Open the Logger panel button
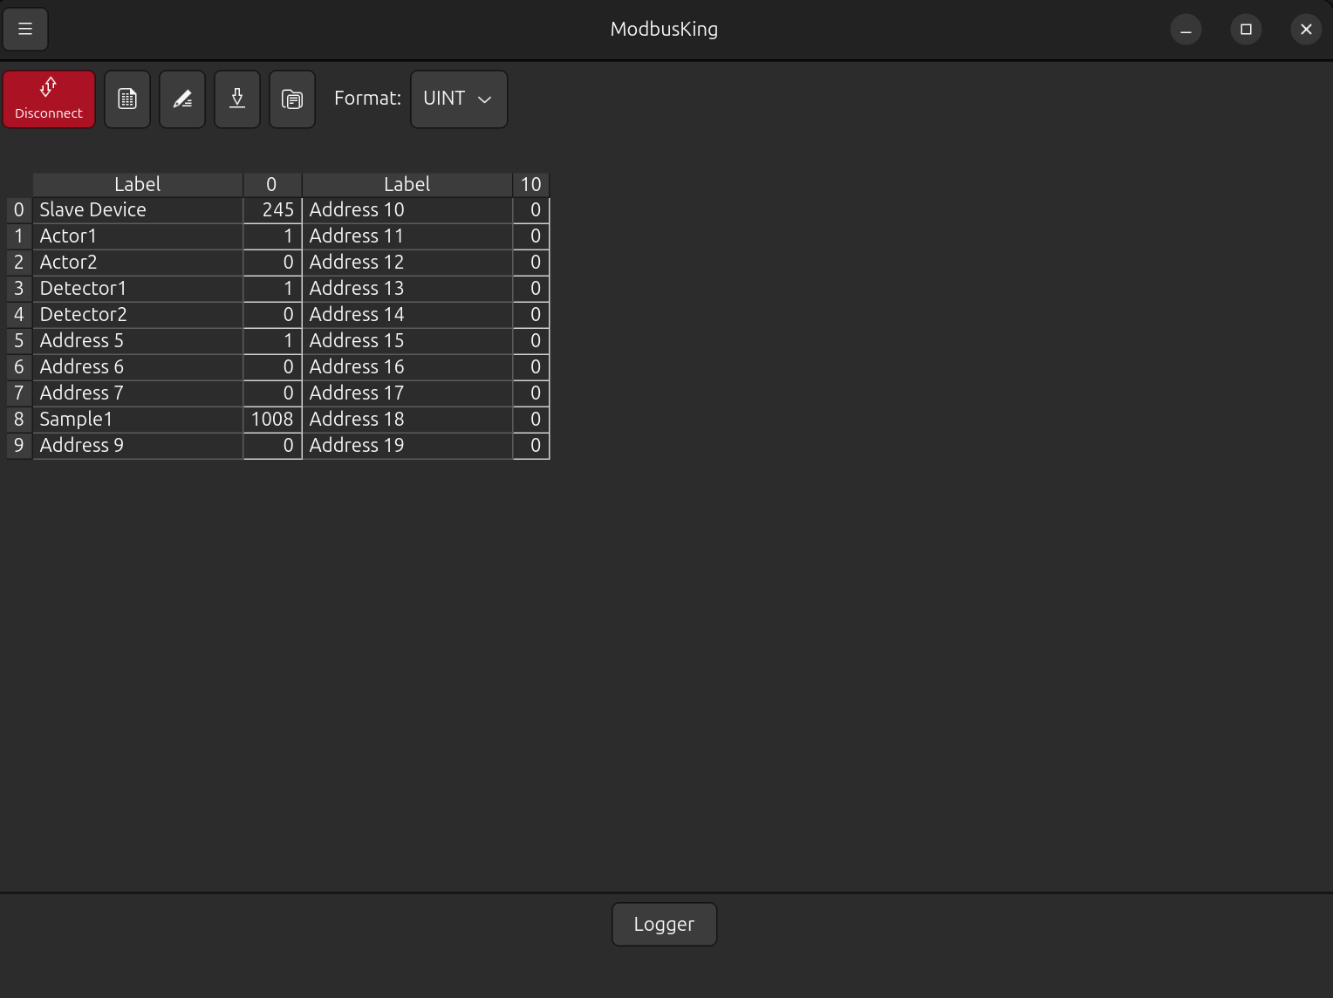Viewport: 1333px width, 998px height. tap(664, 924)
